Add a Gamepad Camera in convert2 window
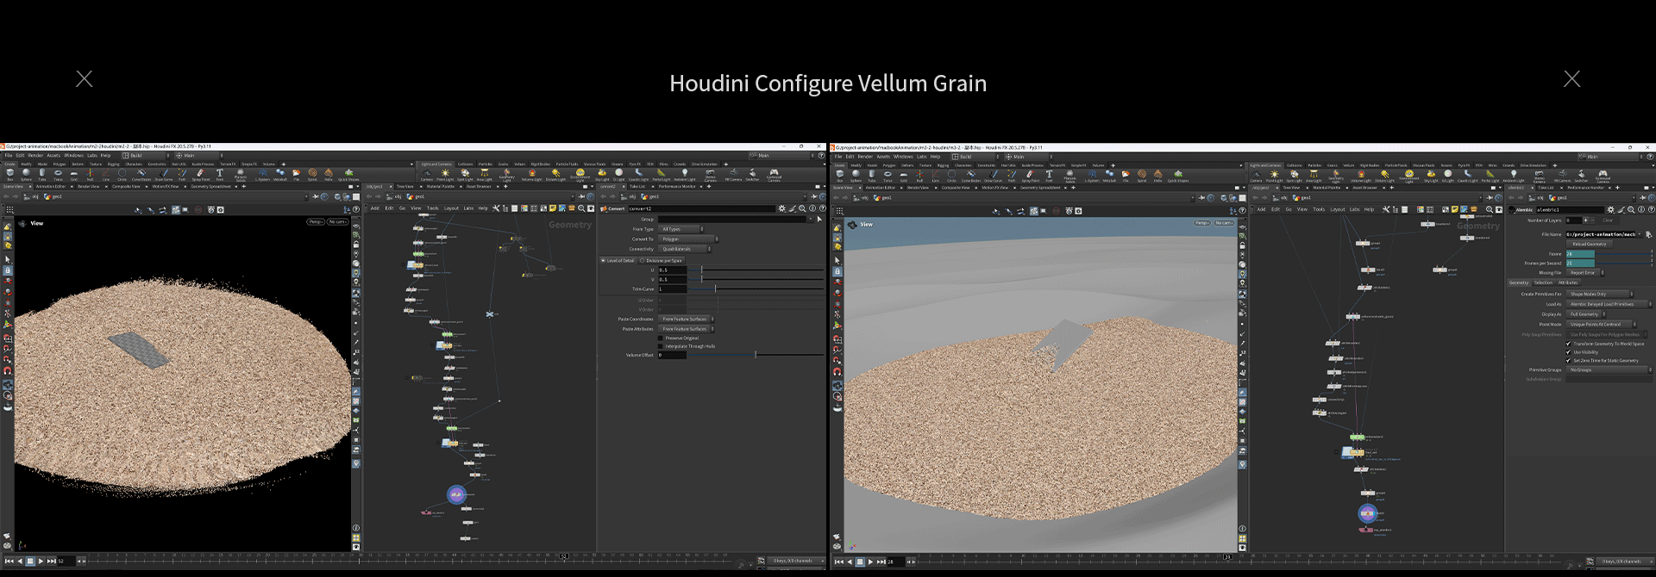 pos(774,176)
